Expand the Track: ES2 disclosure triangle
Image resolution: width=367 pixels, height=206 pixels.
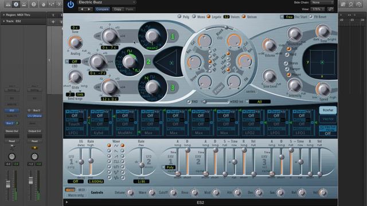(x=4, y=21)
